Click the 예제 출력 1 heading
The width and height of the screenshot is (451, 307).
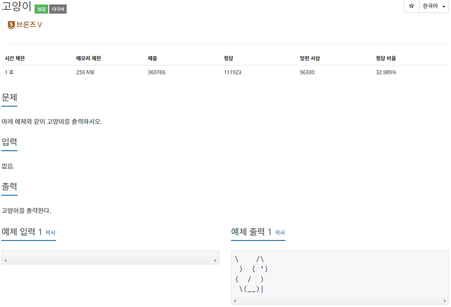[251, 231]
